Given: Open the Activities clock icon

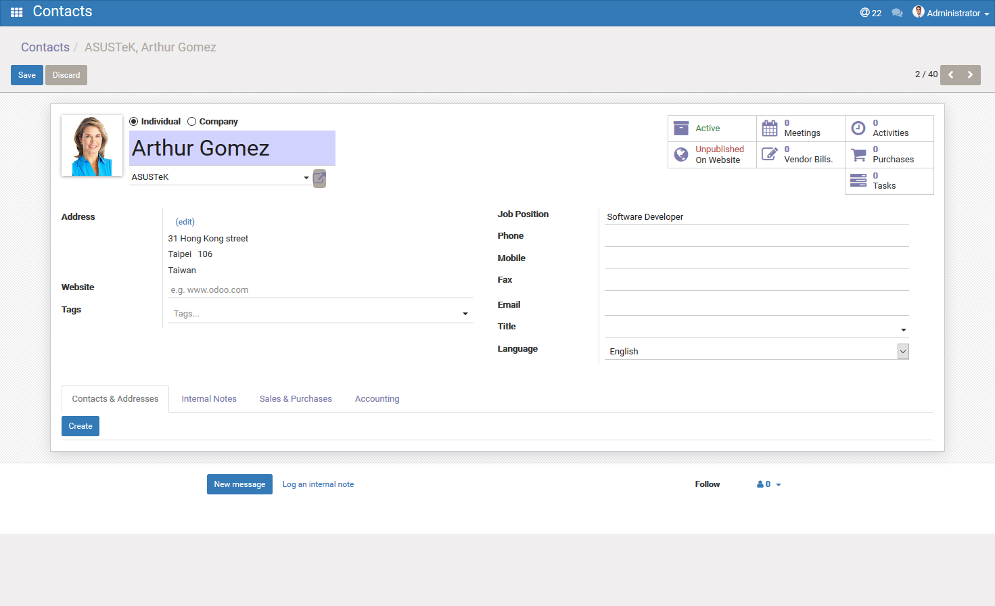Looking at the screenshot, I should [858, 128].
